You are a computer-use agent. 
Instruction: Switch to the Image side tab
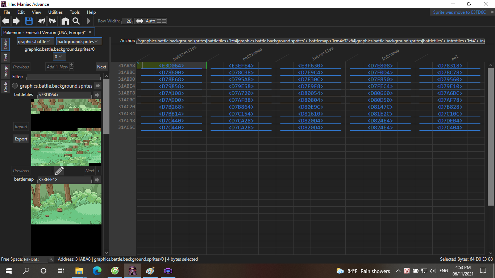pyautogui.click(x=6, y=71)
